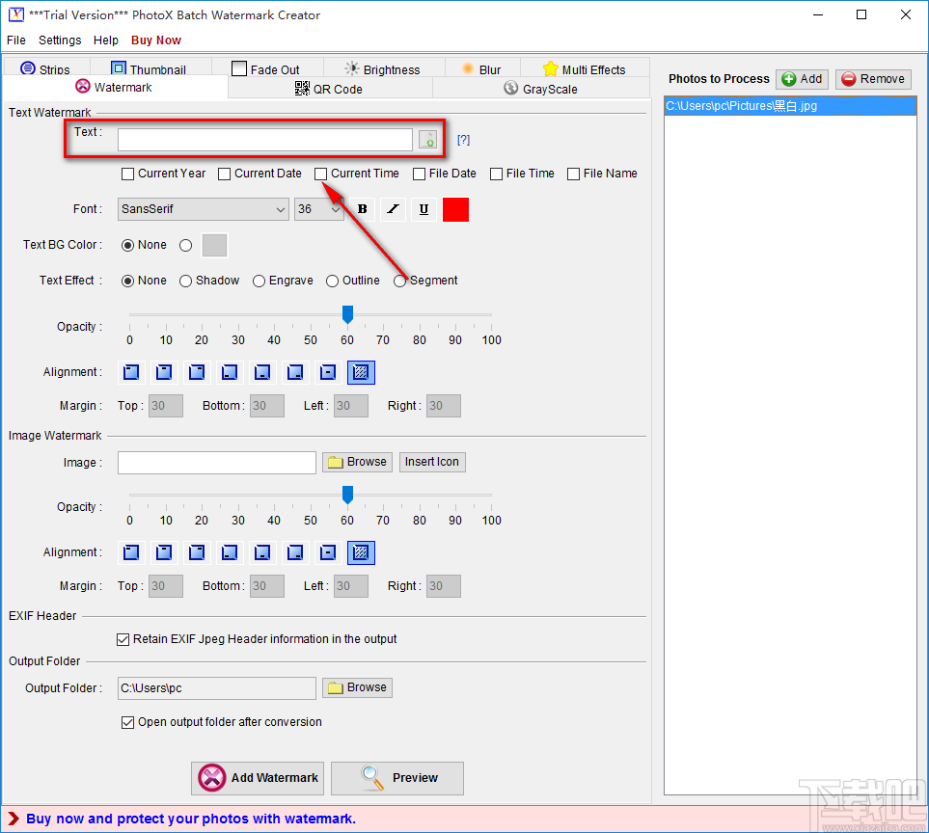Toggle bold for watermark font
The width and height of the screenshot is (929, 833).
click(363, 209)
